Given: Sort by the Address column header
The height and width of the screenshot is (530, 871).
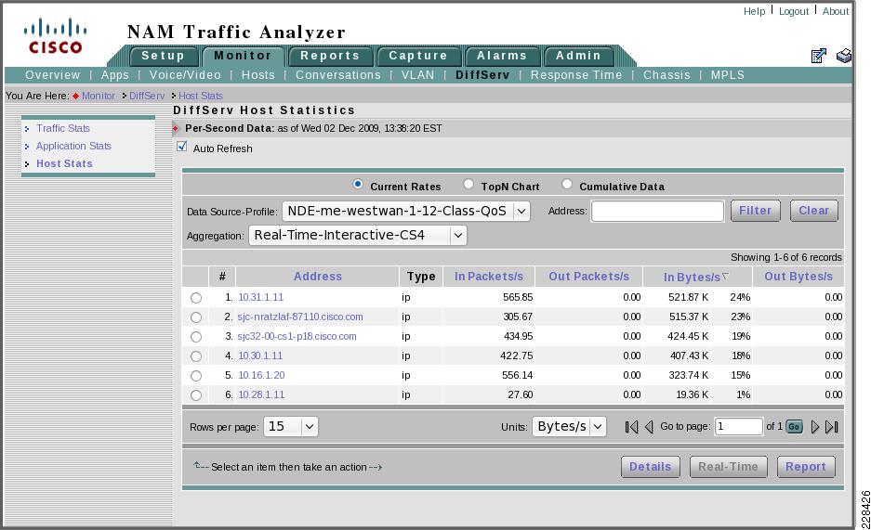Looking at the screenshot, I should tap(318, 276).
